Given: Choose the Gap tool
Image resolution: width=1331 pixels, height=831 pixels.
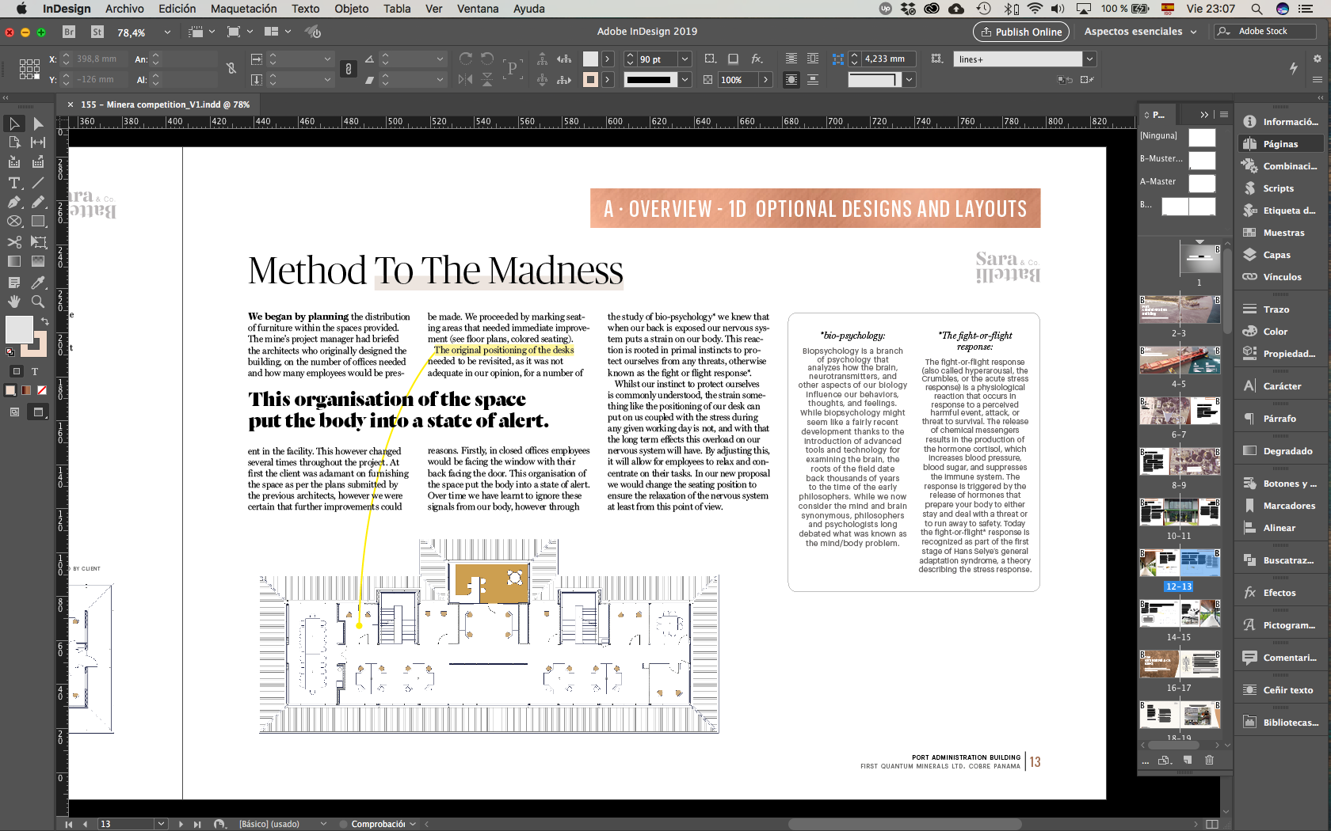Looking at the screenshot, I should coord(38,142).
